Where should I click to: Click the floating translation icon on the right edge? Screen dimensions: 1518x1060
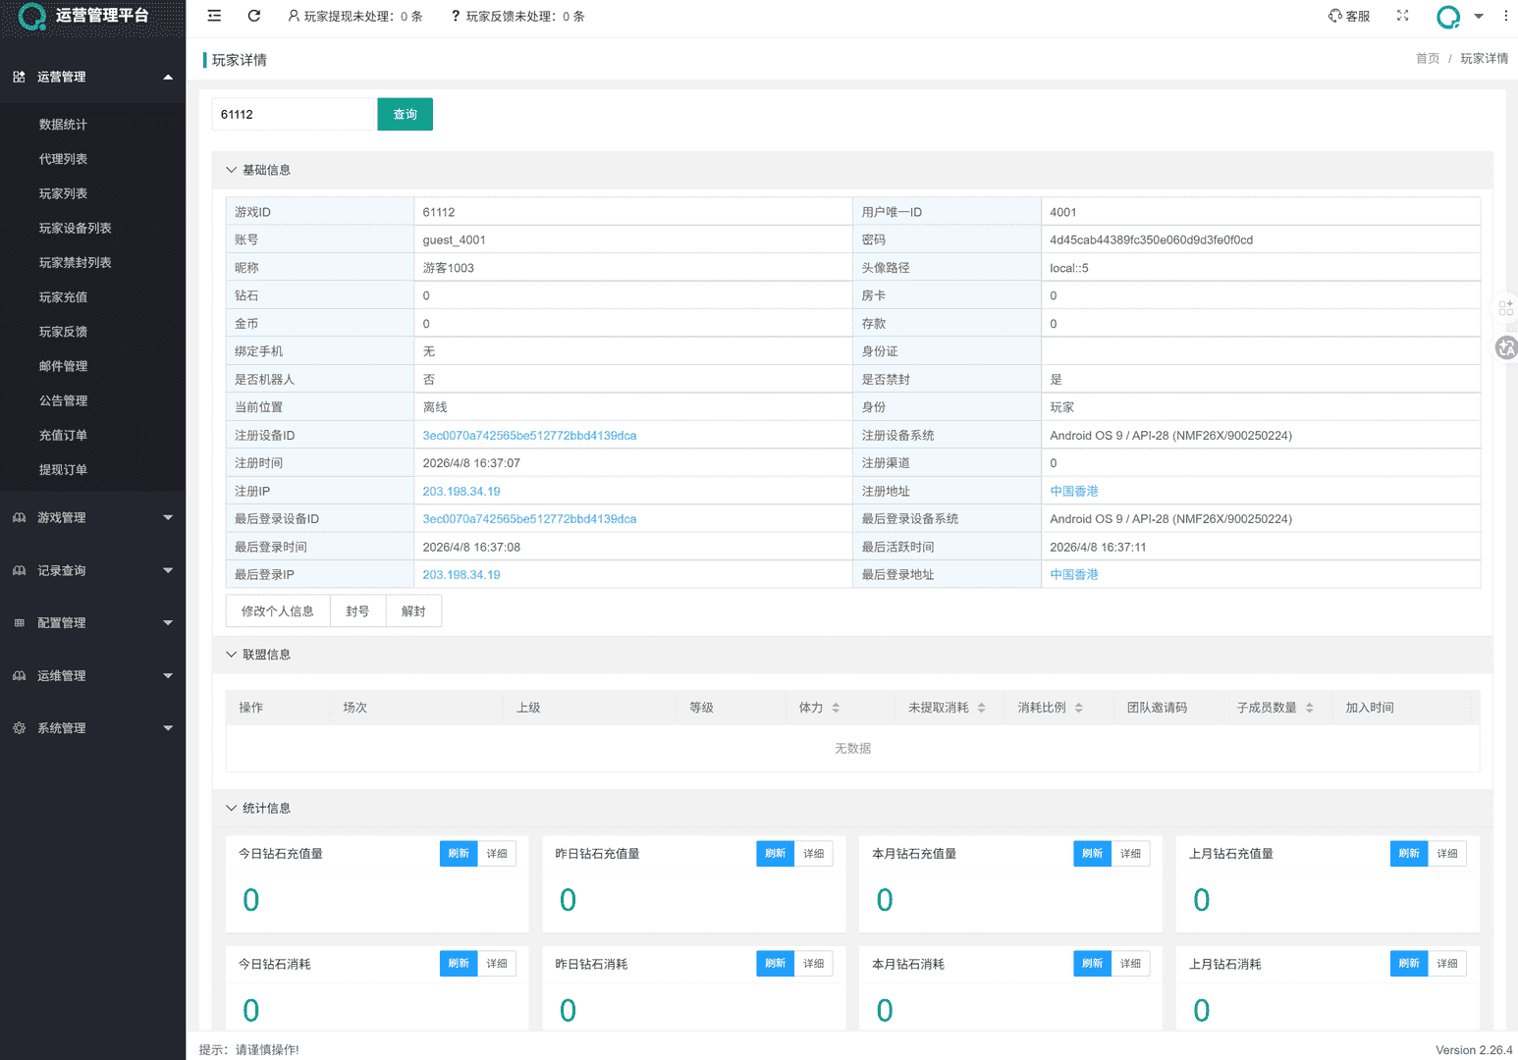pyautogui.click(x=1506, y=347)
